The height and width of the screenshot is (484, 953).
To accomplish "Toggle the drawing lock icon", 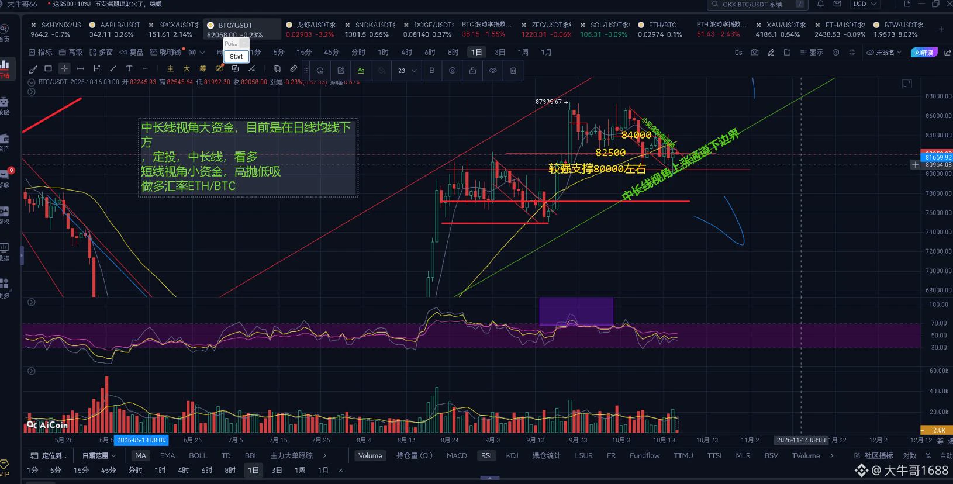I will click(472, 71).
